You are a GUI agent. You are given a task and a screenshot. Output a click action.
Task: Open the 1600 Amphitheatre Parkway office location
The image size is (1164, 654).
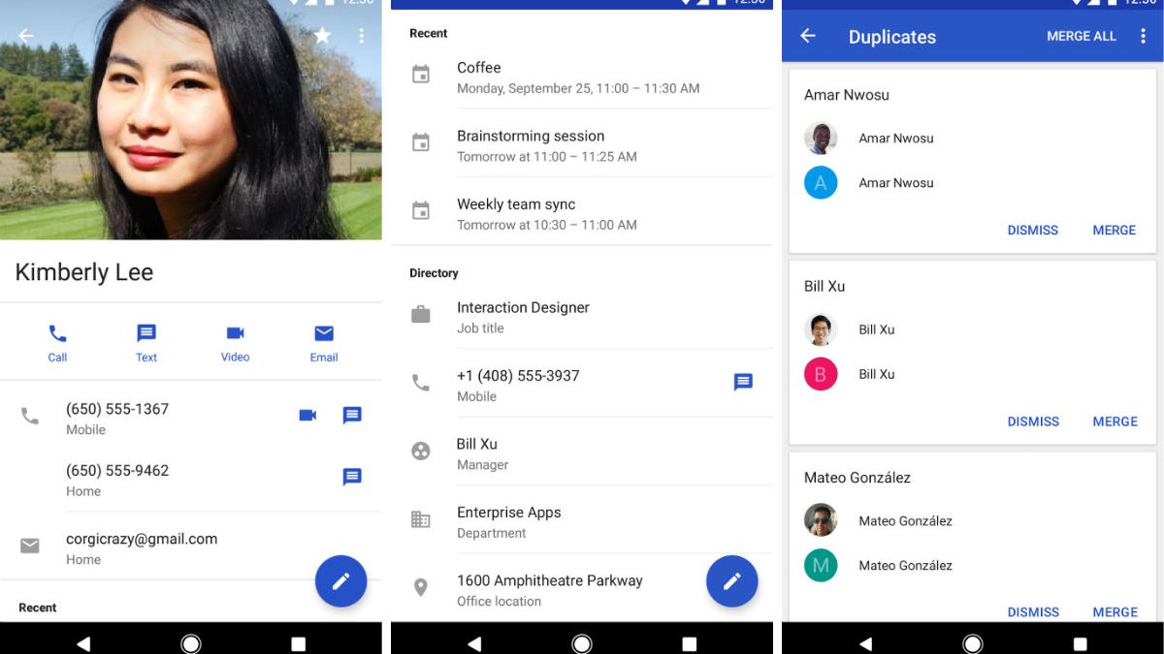click(x=550, y=589)
